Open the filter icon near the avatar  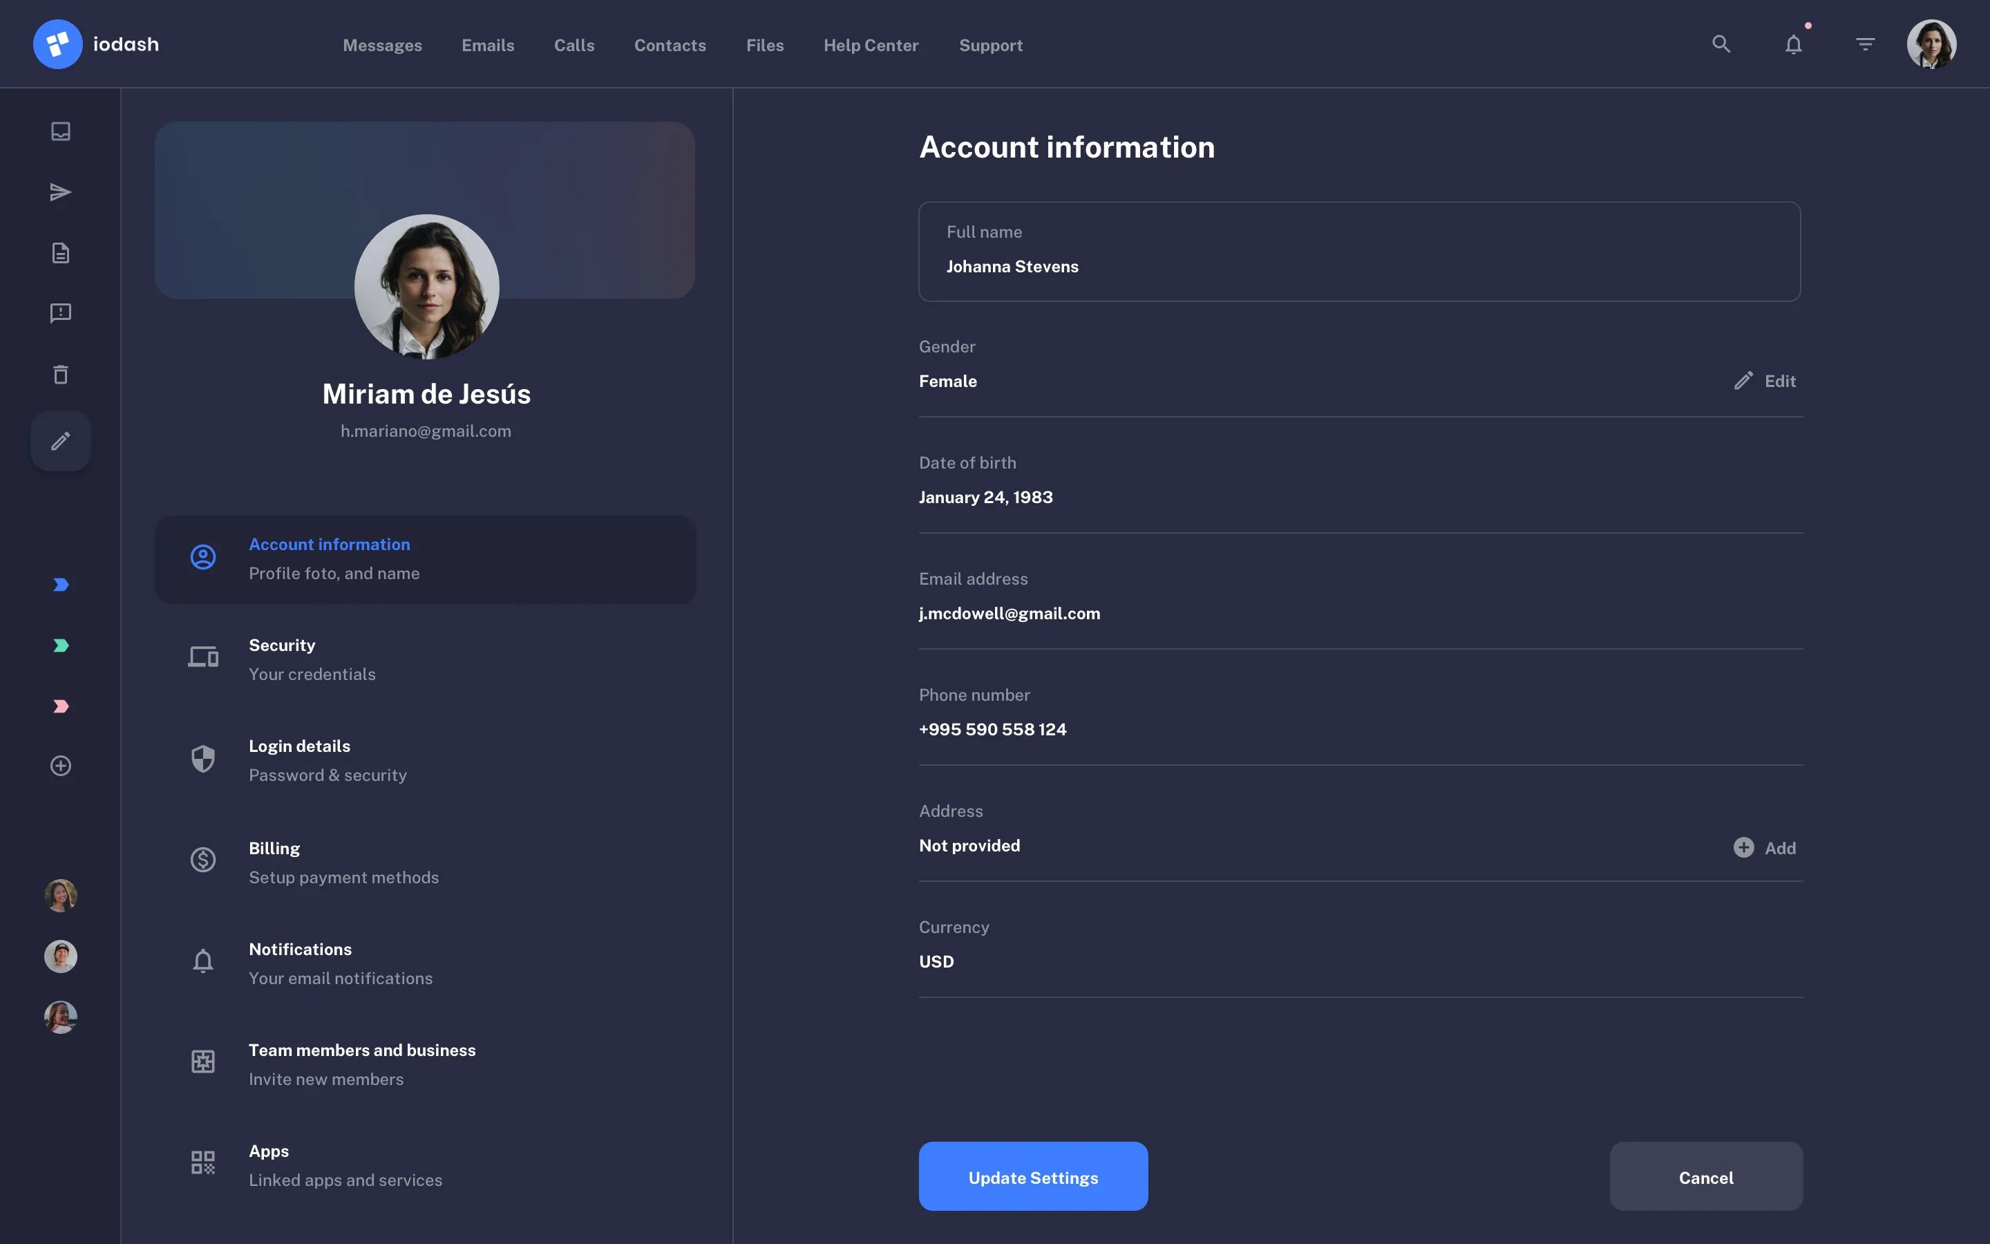coord(1865,44)
